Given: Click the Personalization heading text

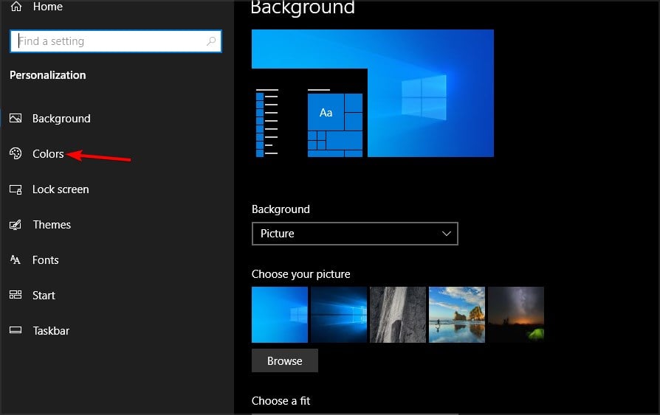Looking at the screenshot, I should tap(47, 75).
